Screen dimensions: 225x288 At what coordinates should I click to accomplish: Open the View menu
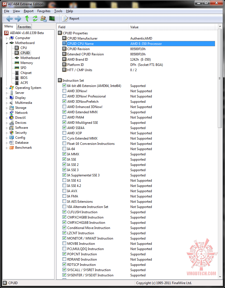click(x=17, y=11)
